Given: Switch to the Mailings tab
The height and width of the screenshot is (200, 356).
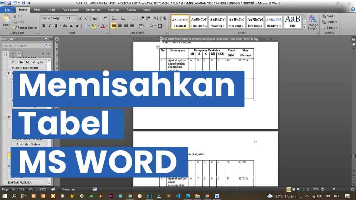Looking at the screenshot, I should coord(113,10).
